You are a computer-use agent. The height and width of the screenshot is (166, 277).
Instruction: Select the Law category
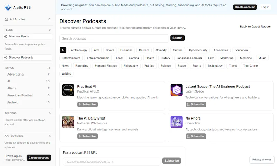(211, 58)
